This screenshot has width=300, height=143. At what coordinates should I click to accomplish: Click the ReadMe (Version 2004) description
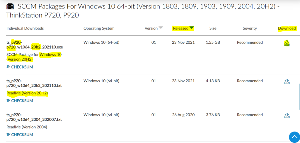point(27,127)
